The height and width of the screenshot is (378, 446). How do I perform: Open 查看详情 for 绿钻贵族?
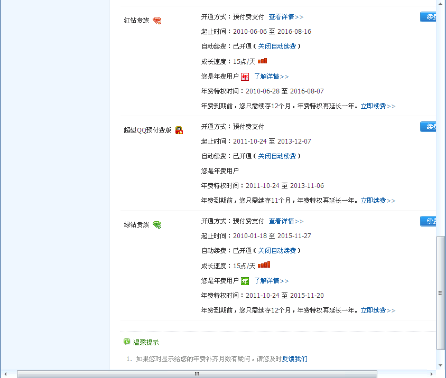286,221
